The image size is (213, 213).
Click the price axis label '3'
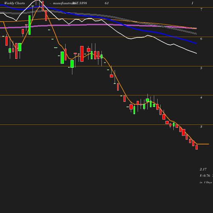201,127
